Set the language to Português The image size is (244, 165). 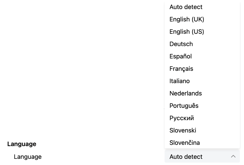click(202, 106)
